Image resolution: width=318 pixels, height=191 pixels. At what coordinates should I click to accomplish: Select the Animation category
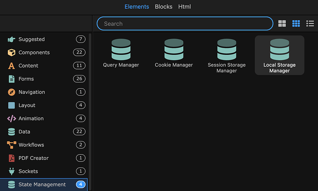click(44, 118)
